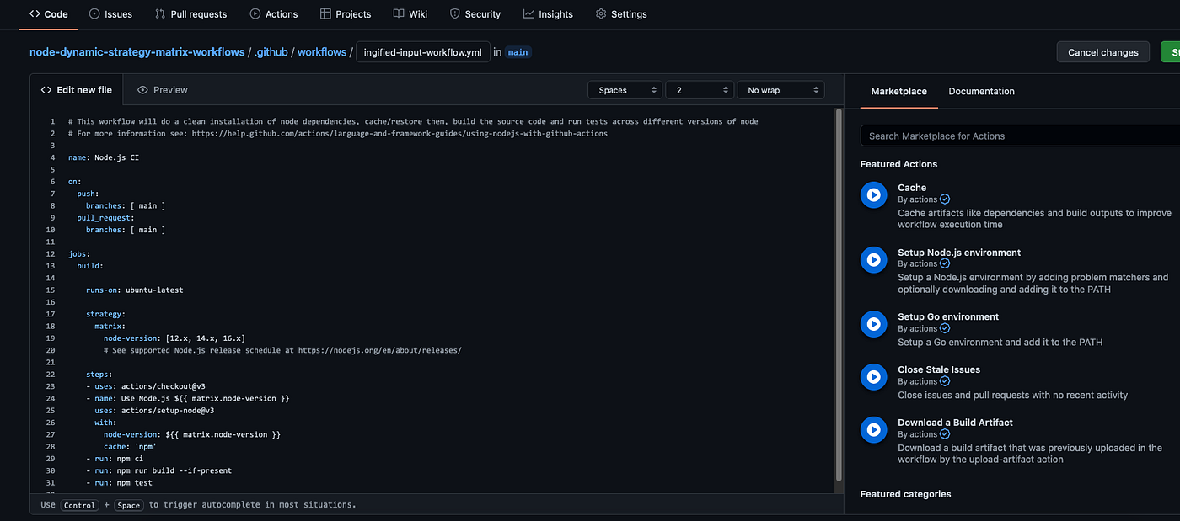Click the Preview eye icon

[x=143, y=90]
